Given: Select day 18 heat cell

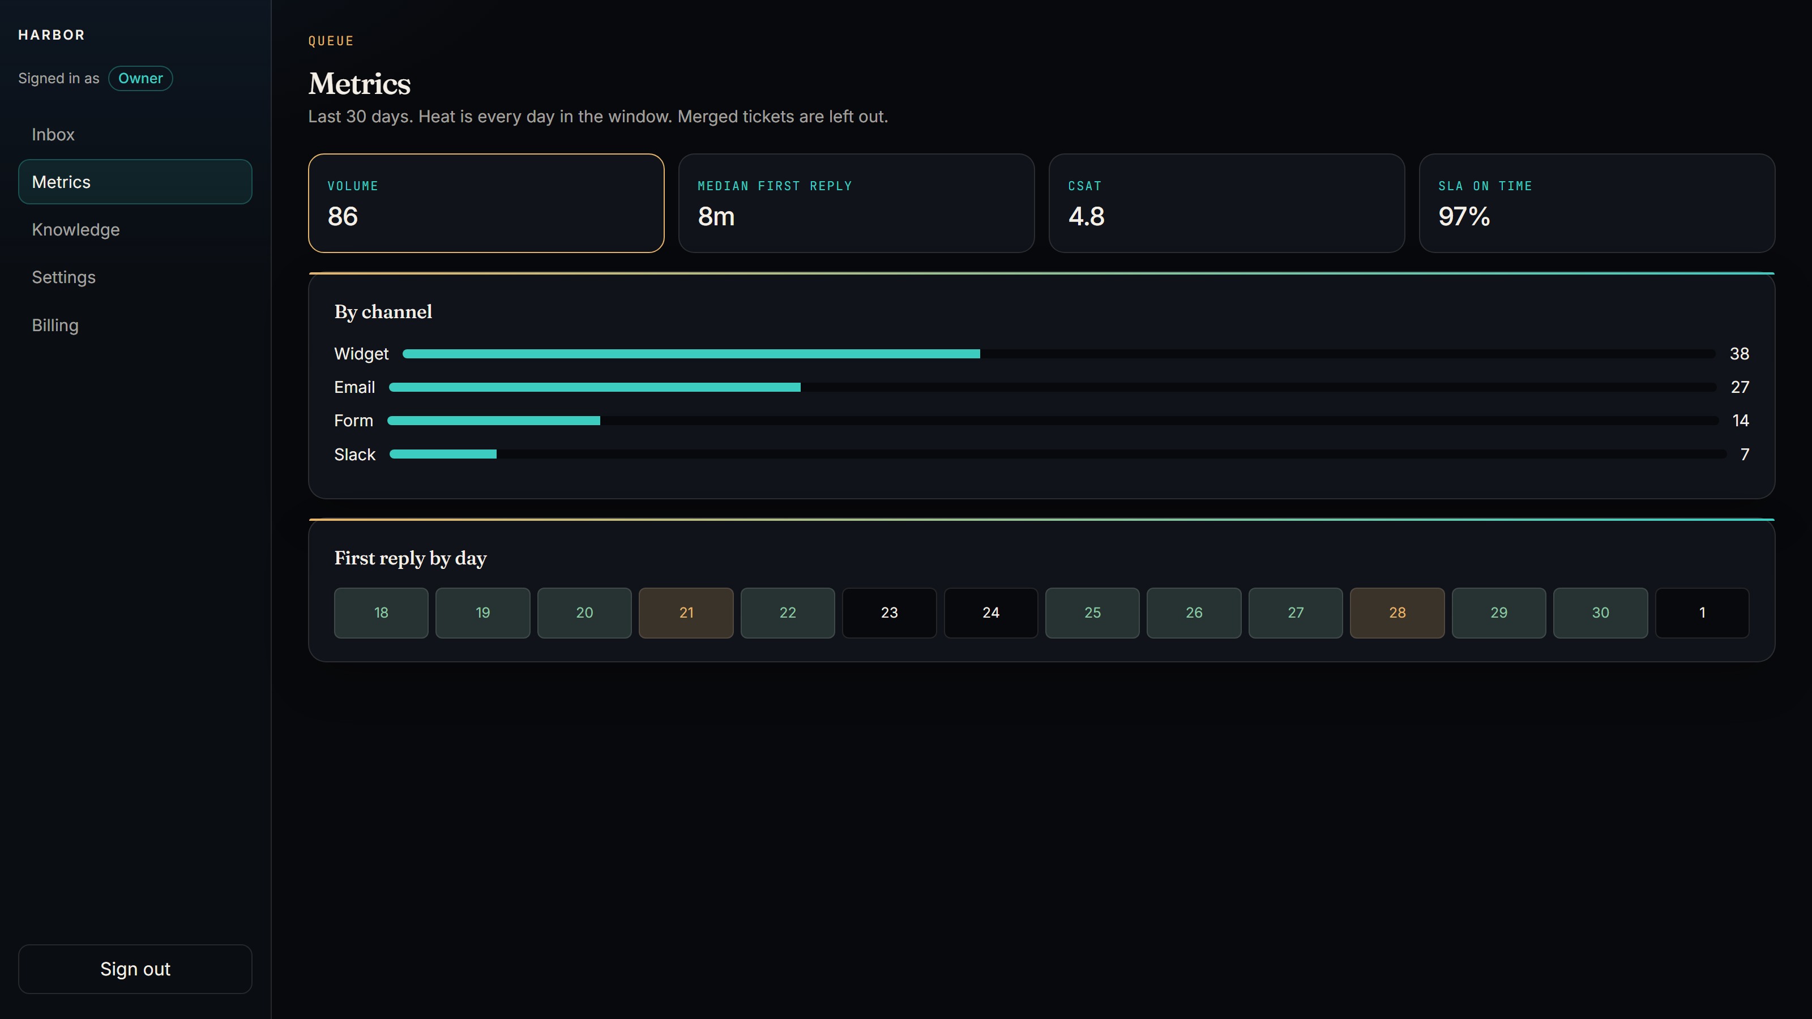Looking at the screenshot, I should 381,613.
